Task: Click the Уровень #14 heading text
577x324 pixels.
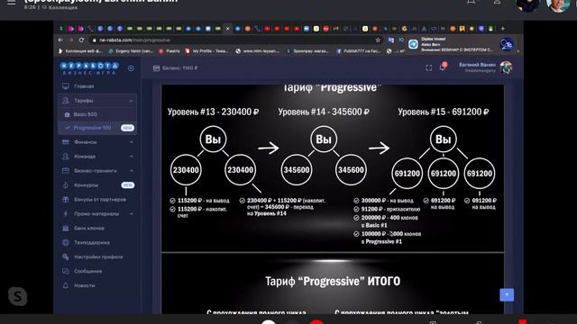Action: click(x=324, y=112)
